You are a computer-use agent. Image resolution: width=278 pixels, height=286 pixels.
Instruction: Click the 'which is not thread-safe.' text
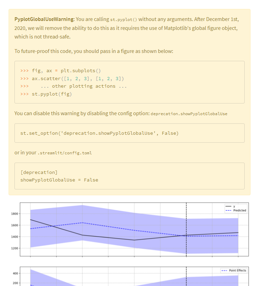[x=43, y=37]
